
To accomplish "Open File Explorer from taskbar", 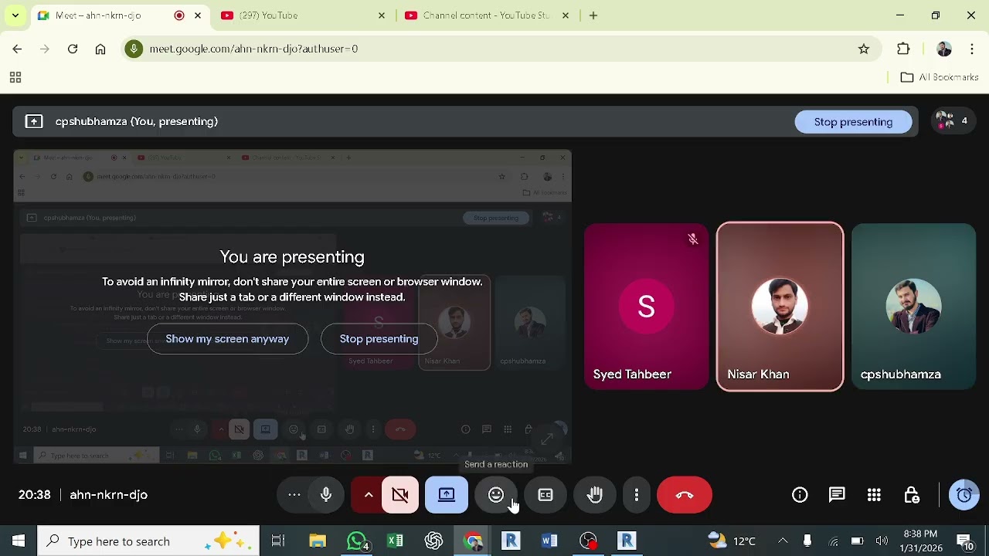I will [x=318, y=541].
